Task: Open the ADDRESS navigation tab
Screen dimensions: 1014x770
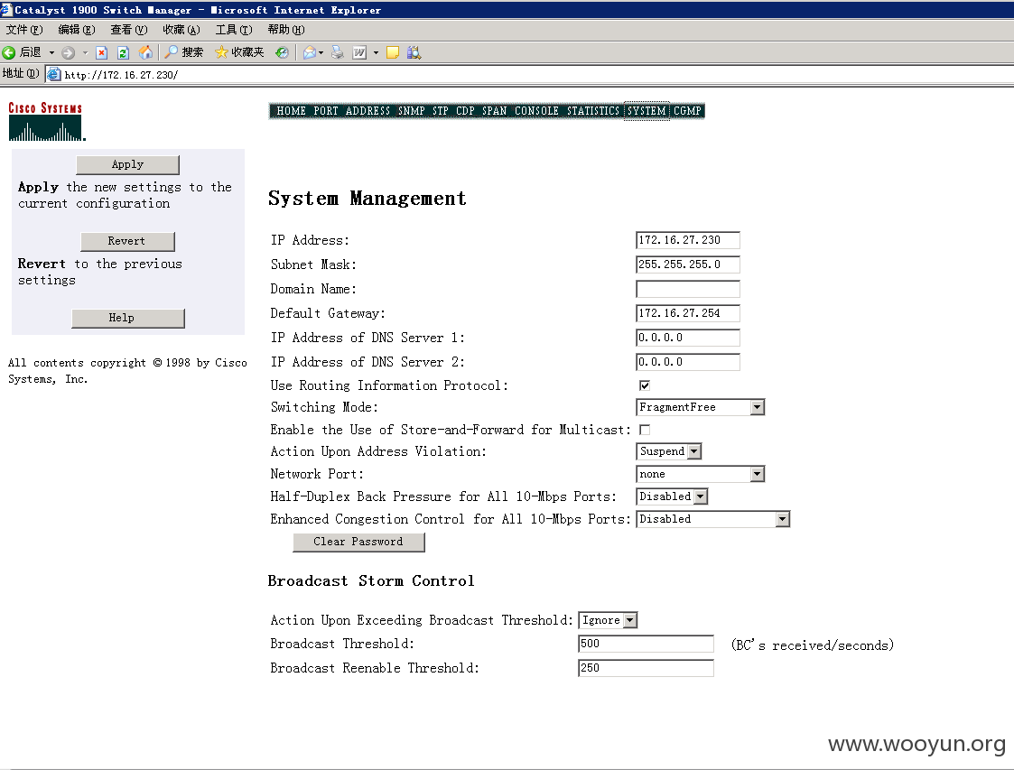Action: 367,111
